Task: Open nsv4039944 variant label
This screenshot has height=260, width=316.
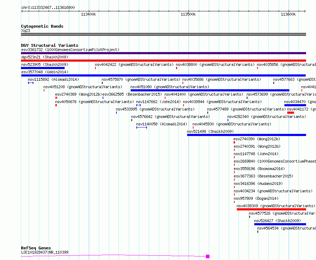Action: coord(222,102)
